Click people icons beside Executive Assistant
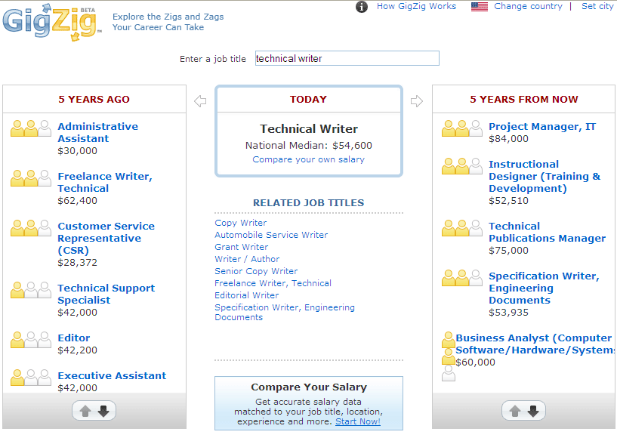 [31, 378]
